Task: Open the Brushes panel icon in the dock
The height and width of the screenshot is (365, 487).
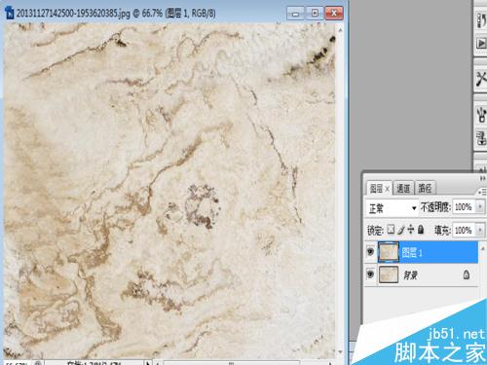Action: point(481,114)
